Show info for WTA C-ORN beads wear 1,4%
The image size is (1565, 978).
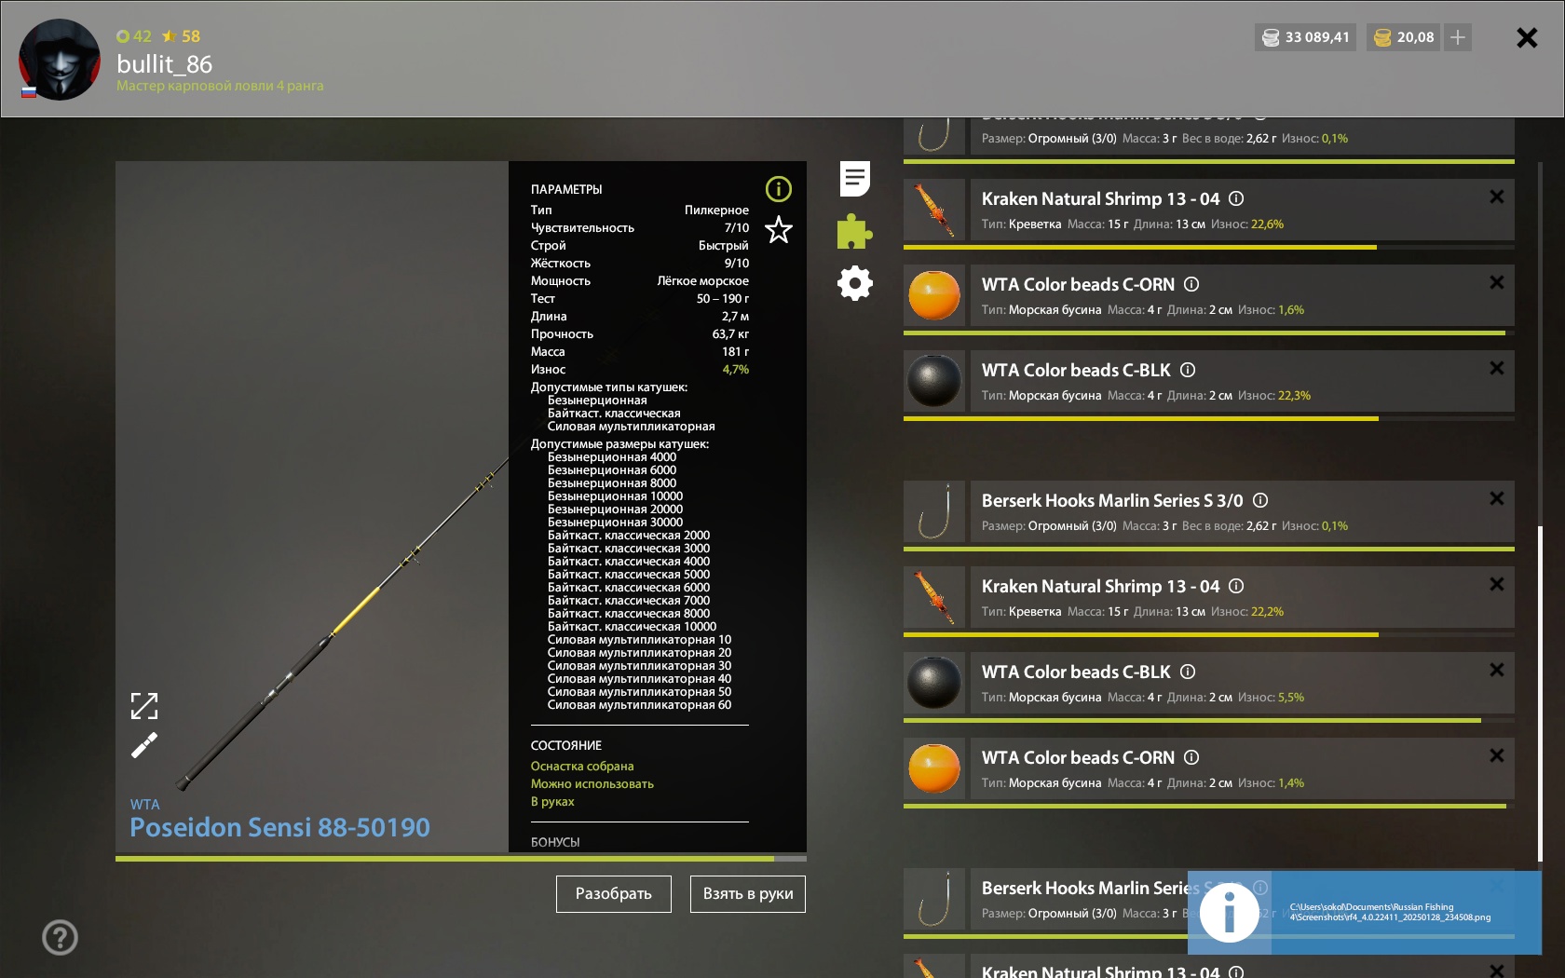(1191, 757)
